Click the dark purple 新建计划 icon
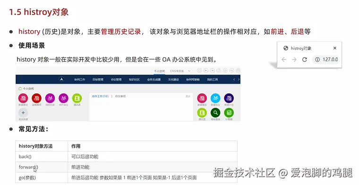This screenshot has height=185, width=359. [229, 98]
